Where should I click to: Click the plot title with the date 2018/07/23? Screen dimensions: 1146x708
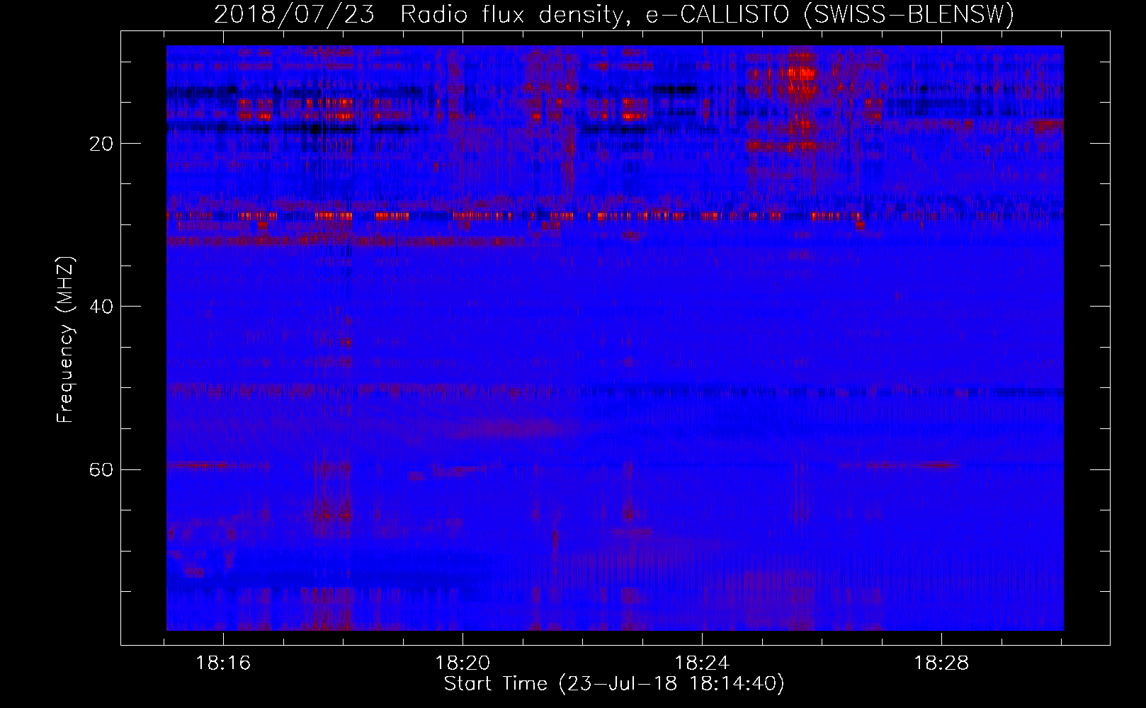614,15
